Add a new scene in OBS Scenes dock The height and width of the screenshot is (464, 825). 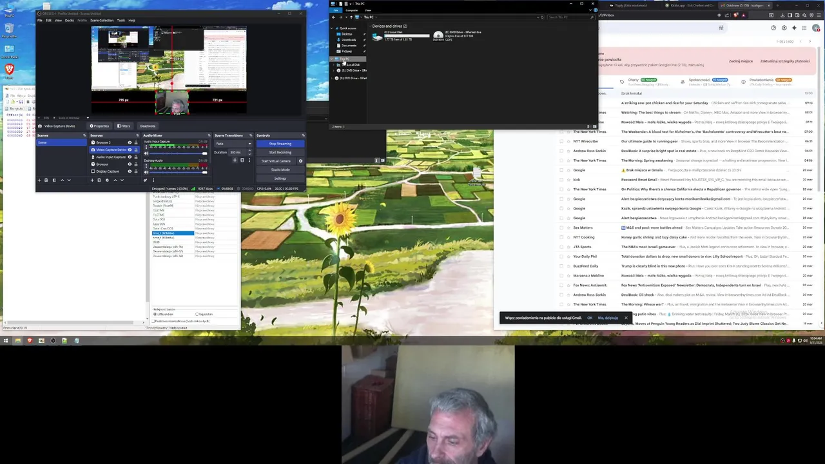pos(39,180)
